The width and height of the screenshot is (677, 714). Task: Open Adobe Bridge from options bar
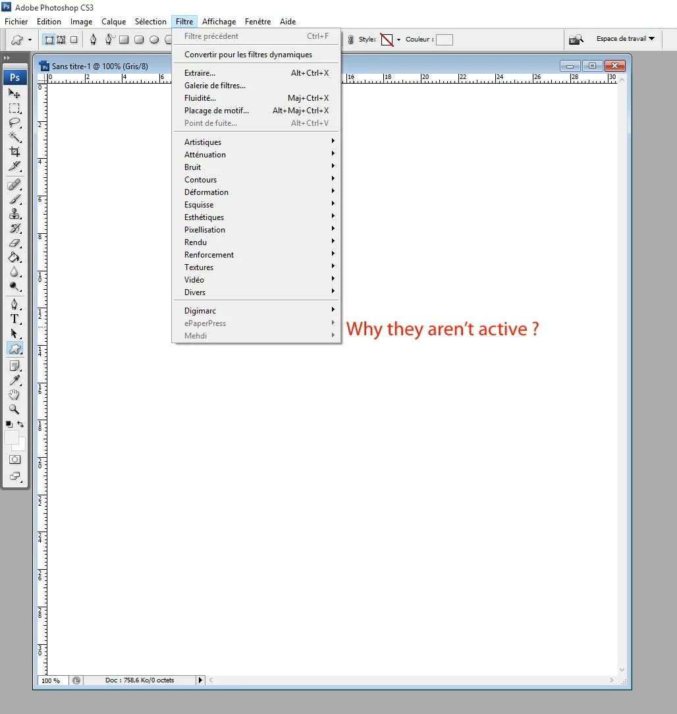pyautogui.click(x=576, y=40)
